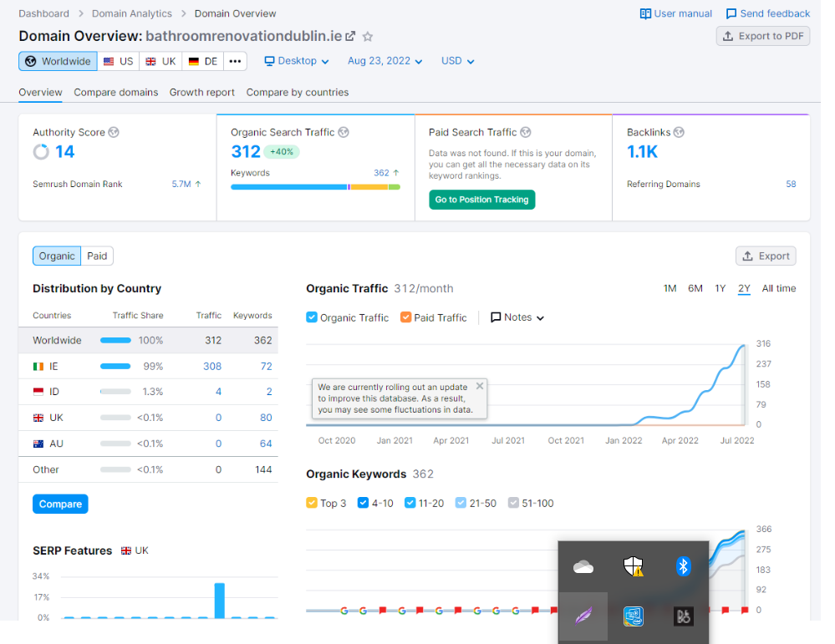Click the Worldwide globe icon
The height and width of the screenshot is (644, 835).
coord(31,61)
